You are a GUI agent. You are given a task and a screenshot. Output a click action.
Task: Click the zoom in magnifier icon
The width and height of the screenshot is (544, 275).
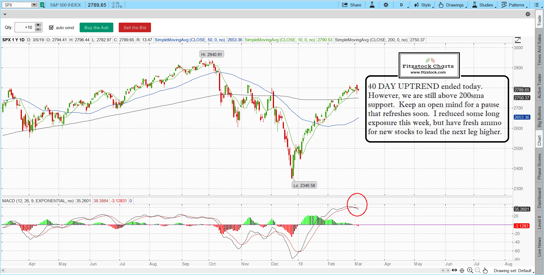[470, 270]
